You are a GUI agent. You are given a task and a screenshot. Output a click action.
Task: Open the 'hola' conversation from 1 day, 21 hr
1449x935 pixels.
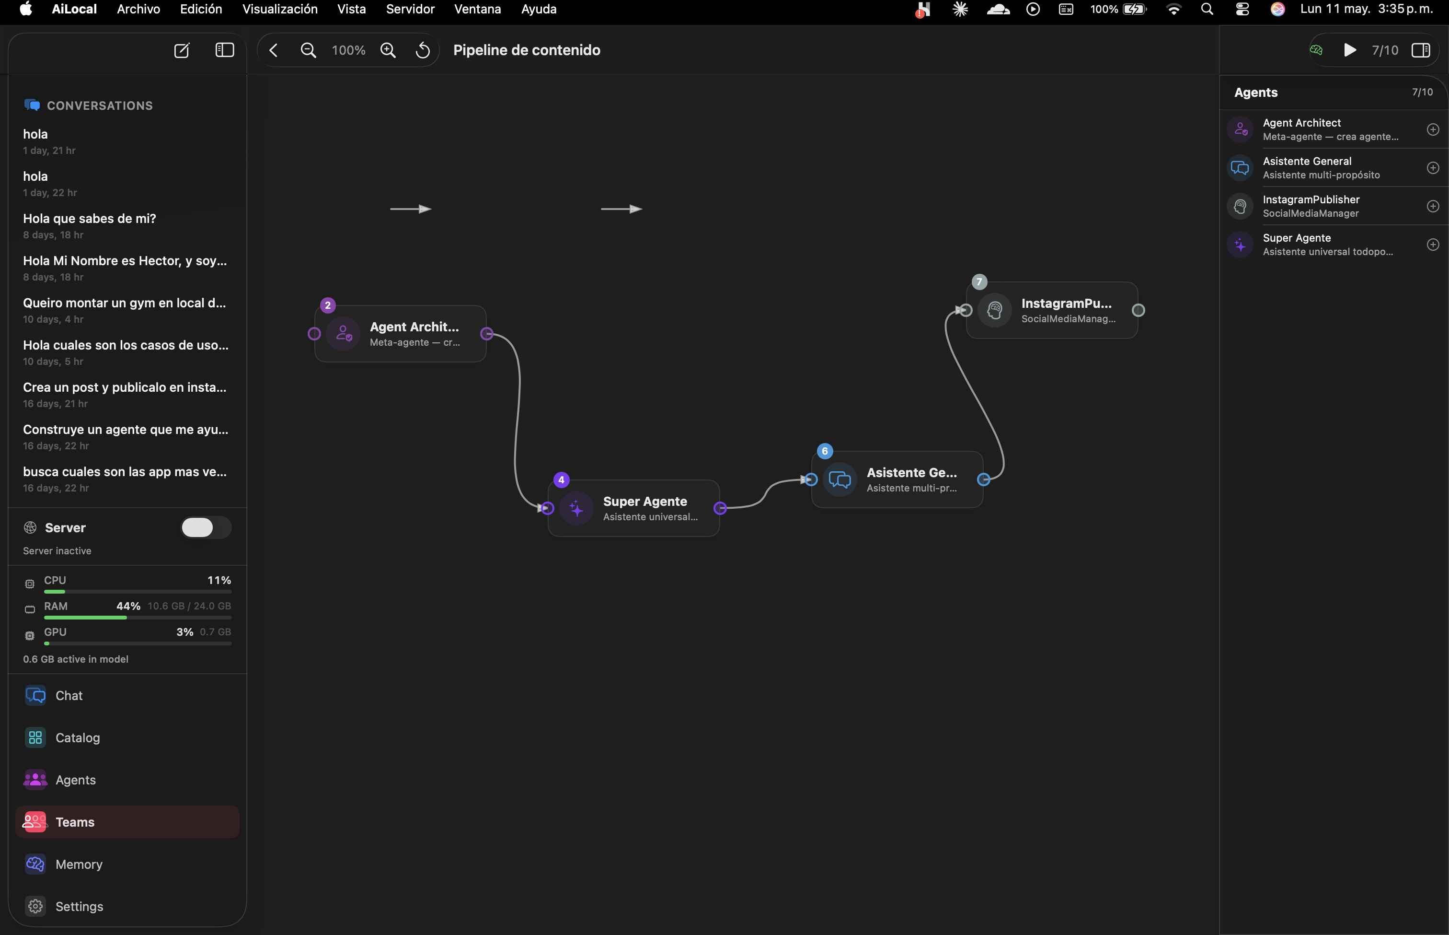pyautogui.click(x=127, y=141)
